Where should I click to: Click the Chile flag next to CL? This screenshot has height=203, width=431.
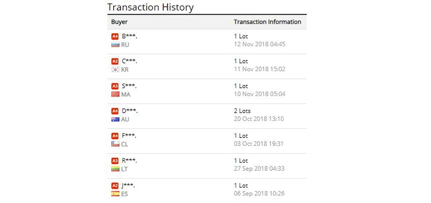pos(115,144)
